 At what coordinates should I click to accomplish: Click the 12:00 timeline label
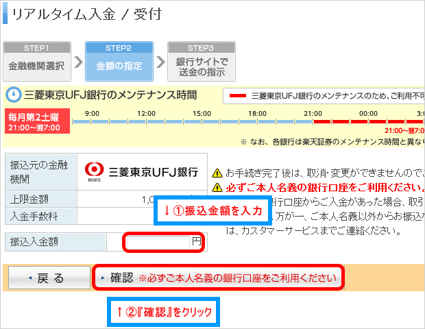click(147, 114)
